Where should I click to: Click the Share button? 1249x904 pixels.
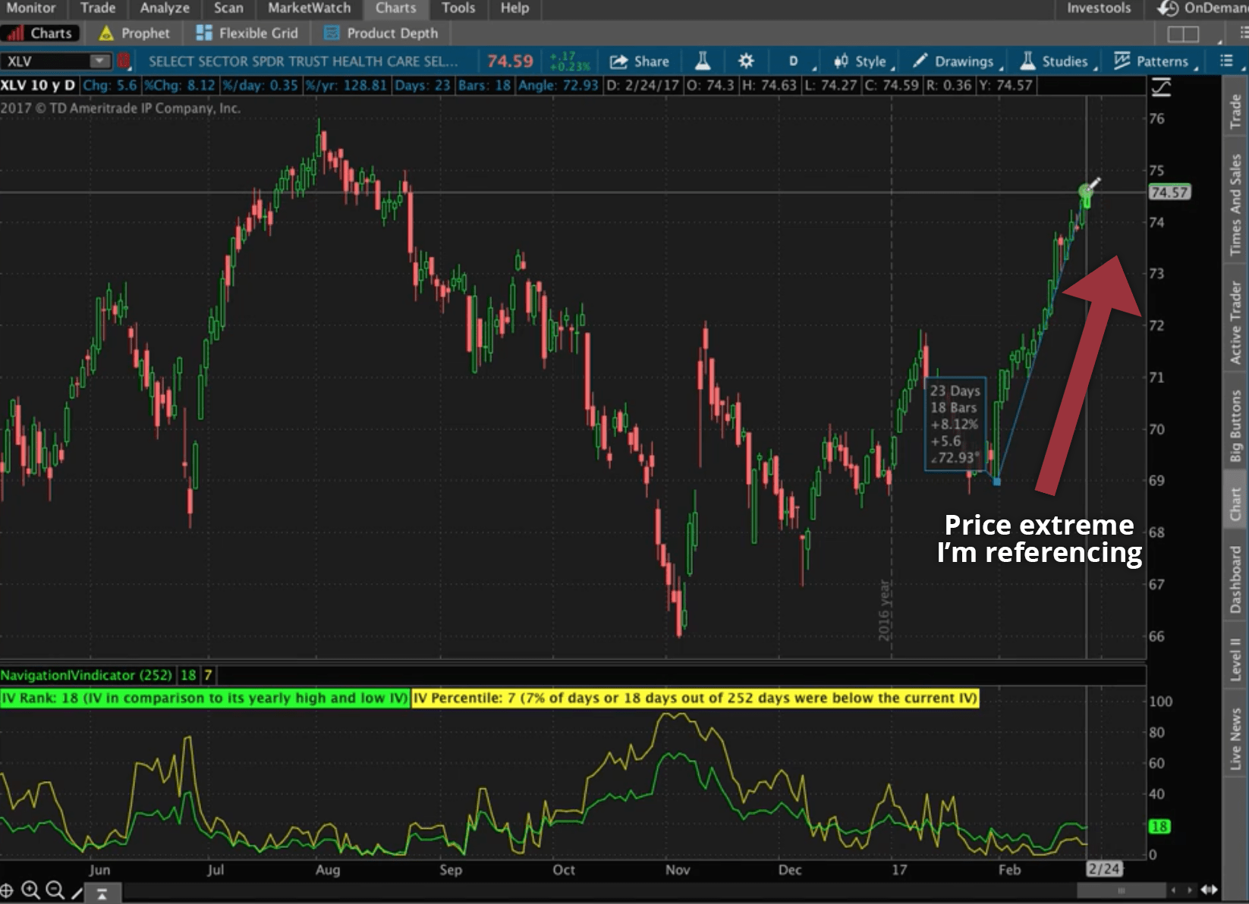pyautogui.click(x=640, y=61)
